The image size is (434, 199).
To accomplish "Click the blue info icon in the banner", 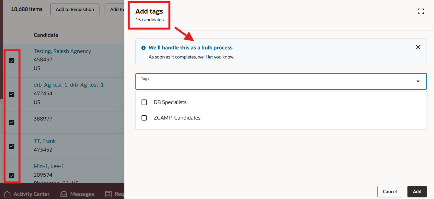I will (143, 47).
